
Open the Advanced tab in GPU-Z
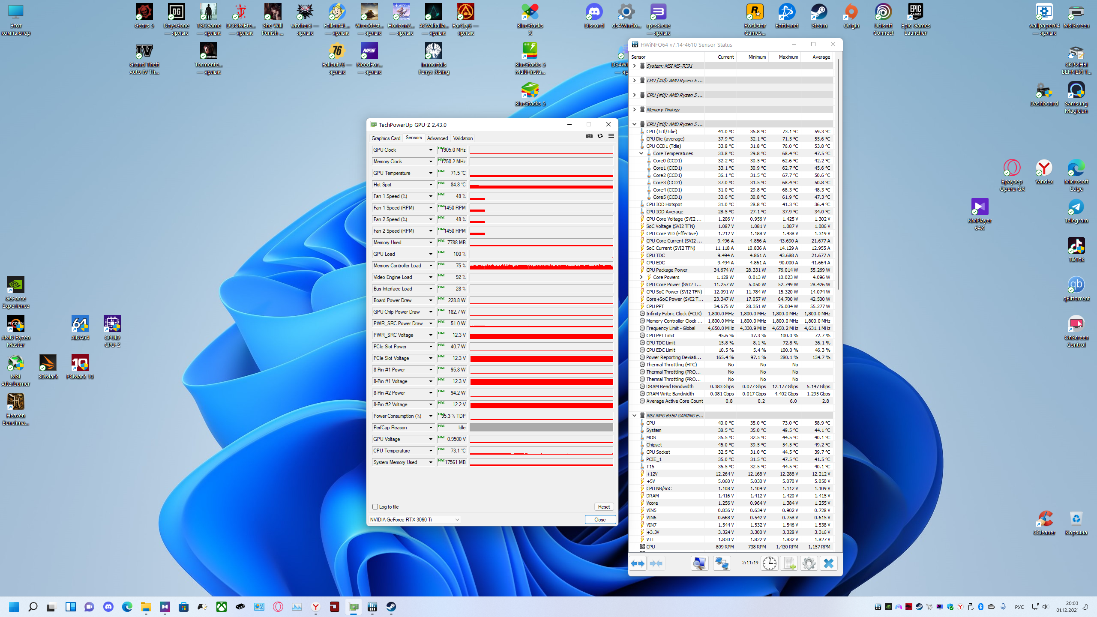point(437,138)
